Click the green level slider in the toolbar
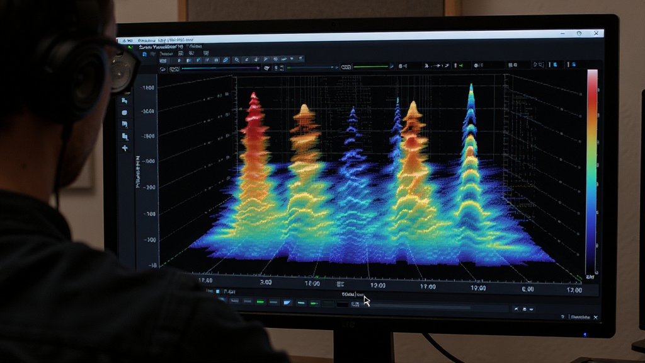 (x=370, y=67)
